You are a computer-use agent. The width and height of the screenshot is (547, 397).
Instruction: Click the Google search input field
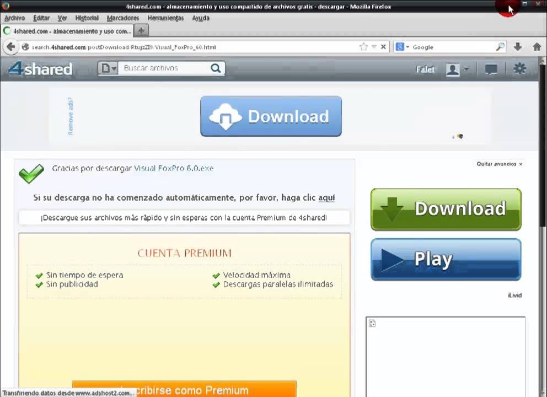tap(453, 47)
